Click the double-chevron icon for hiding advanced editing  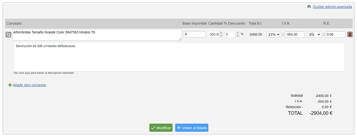point(309,7)
